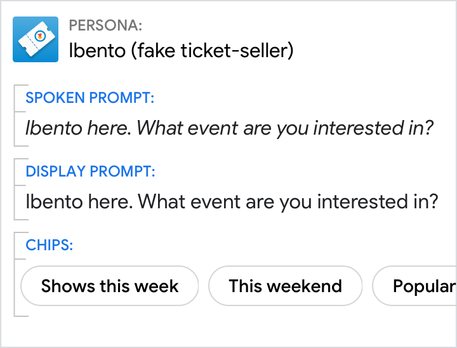Click the 'Ibento (fake ticket-seller)' persona name
The height and width of the screenshot is (348, 457).
tap(181, 50)
